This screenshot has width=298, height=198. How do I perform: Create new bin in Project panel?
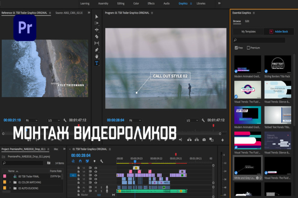[49, 163]
